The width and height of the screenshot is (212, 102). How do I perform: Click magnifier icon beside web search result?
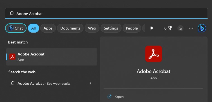pos(12,83)
